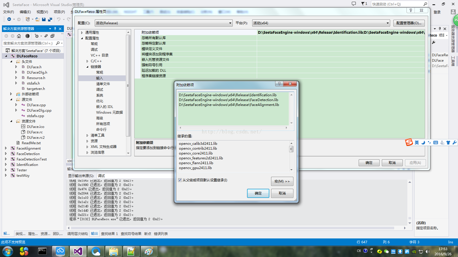Open the 配置 Release dropdown
This screenshot has width=458, height=257.
pos(230,23)
